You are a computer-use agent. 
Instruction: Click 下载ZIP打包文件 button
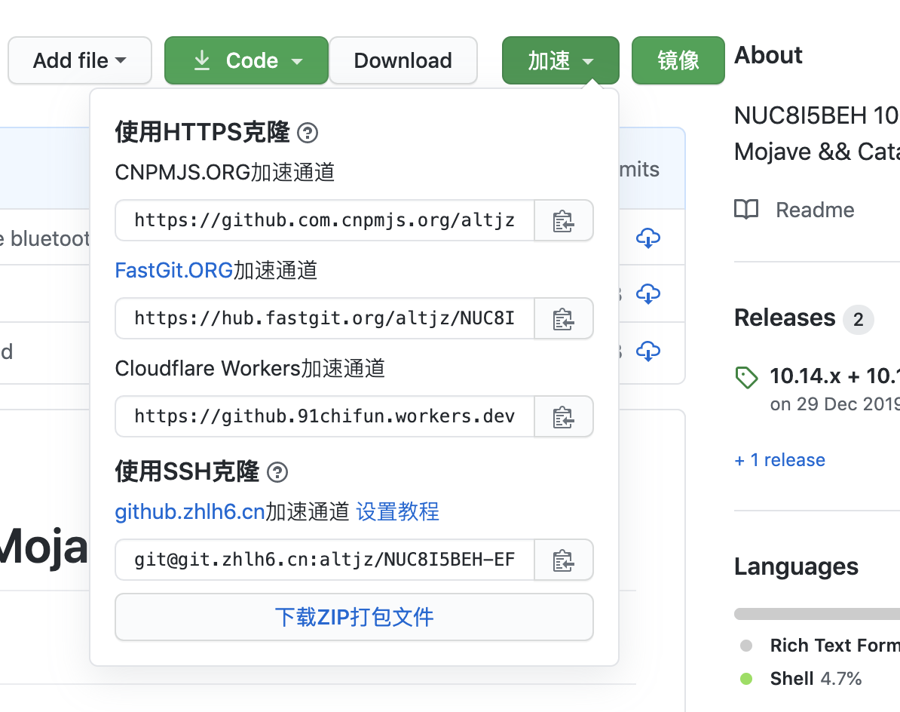tap(354, 617)
